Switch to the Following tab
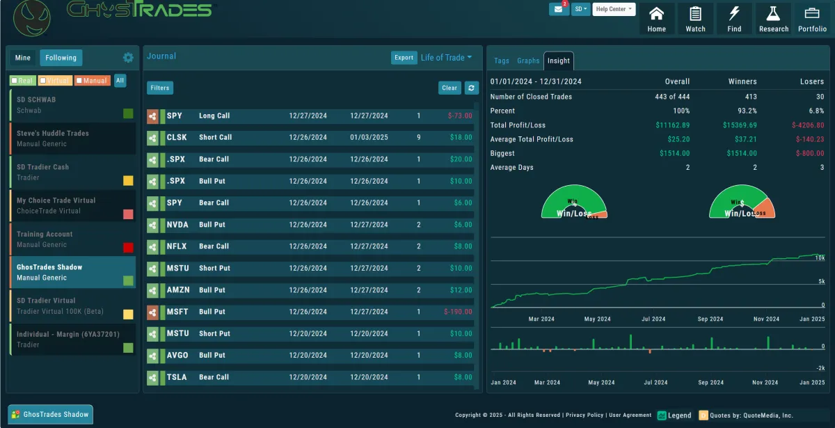Screen dimensions: 835x428 [61, 58]
